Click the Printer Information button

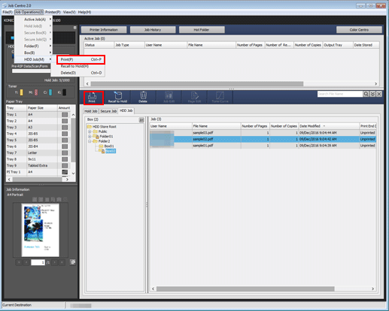pyautogui.click(x=104, y=30)
